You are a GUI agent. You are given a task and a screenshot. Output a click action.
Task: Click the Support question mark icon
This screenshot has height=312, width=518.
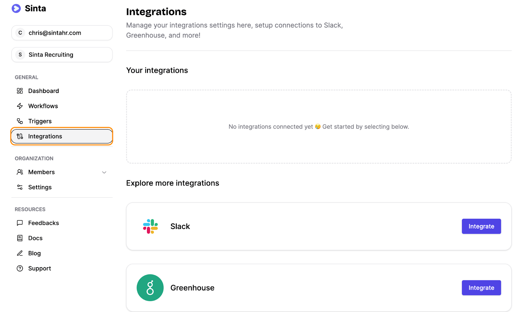[x=20, y=268]
